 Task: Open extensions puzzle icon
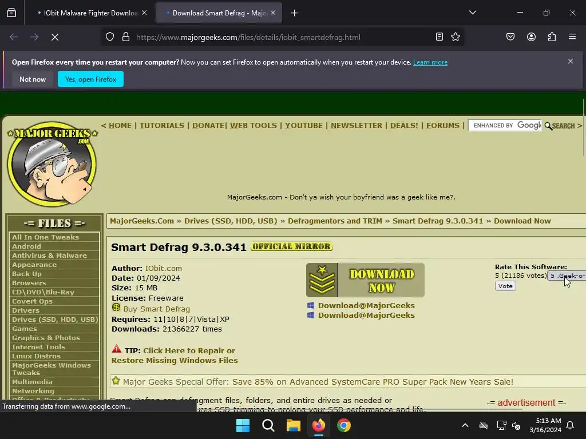(552, 37)
